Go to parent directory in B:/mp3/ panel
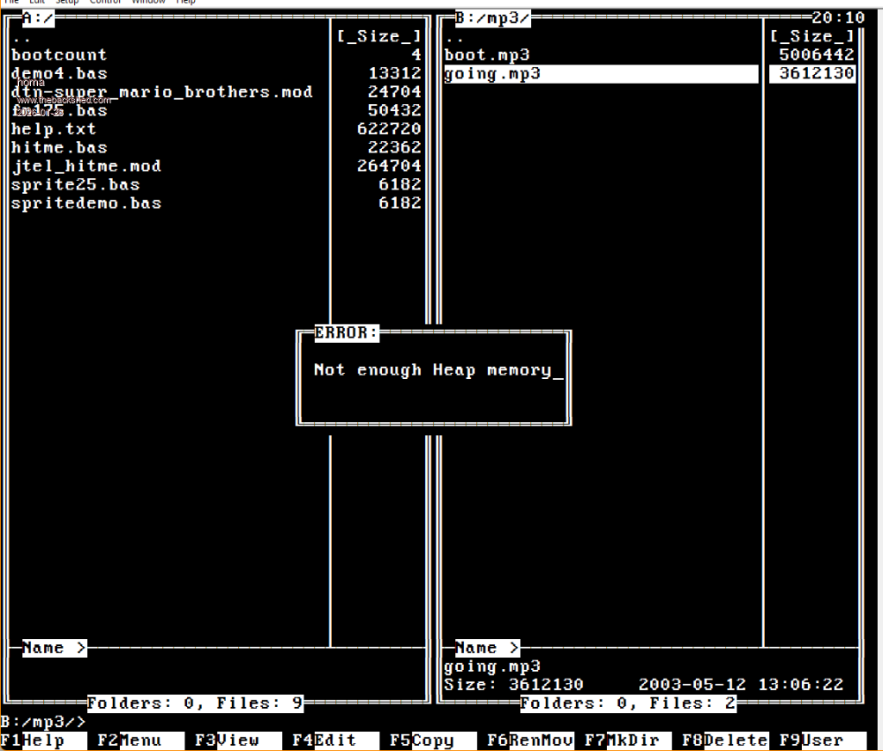 click(x=454, y=37)
